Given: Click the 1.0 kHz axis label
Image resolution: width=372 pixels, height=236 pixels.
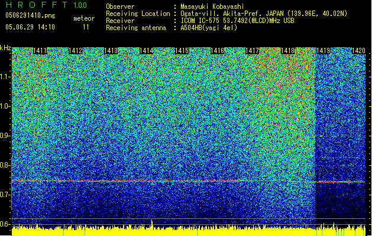Looking at the screenshot, I should [5, 106].
